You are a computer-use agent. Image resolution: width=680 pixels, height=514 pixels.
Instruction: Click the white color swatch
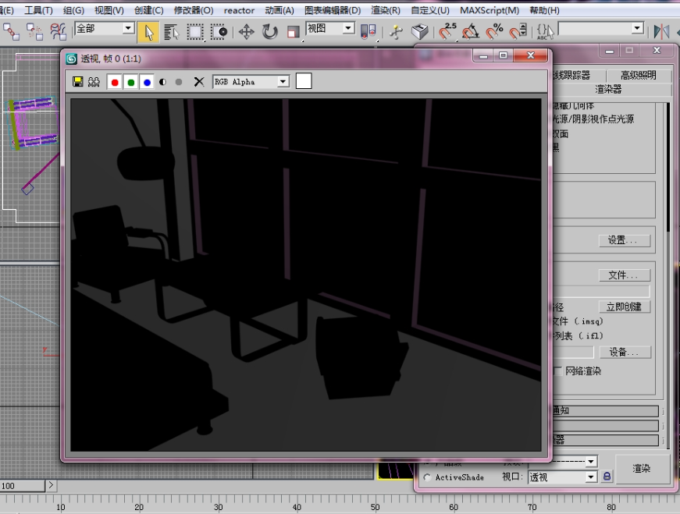pos(304,81)
